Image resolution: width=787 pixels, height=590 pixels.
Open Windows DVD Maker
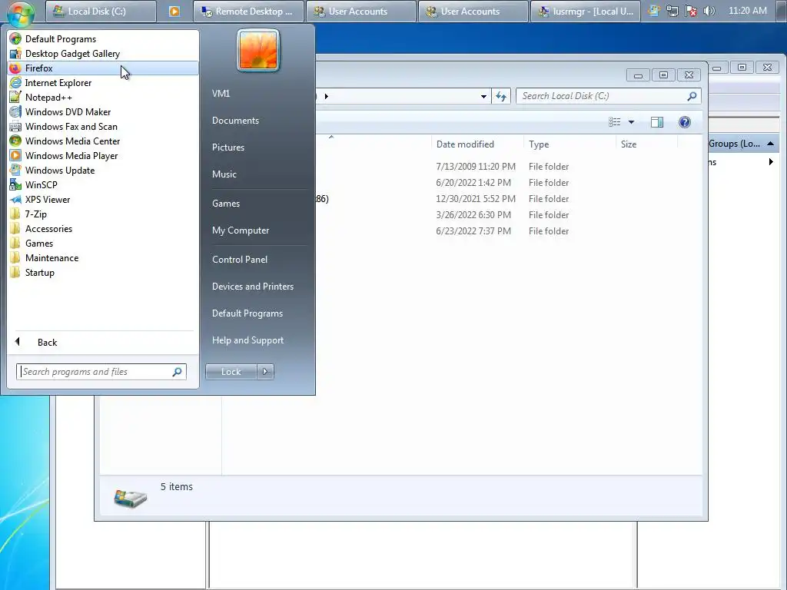103,112
